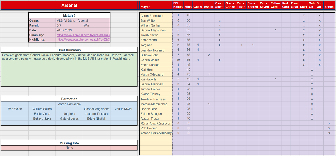Viewport: 336px width, 156px height.
Task: Select Bukayo Saka in the formation grid
Action: point(42,118)
